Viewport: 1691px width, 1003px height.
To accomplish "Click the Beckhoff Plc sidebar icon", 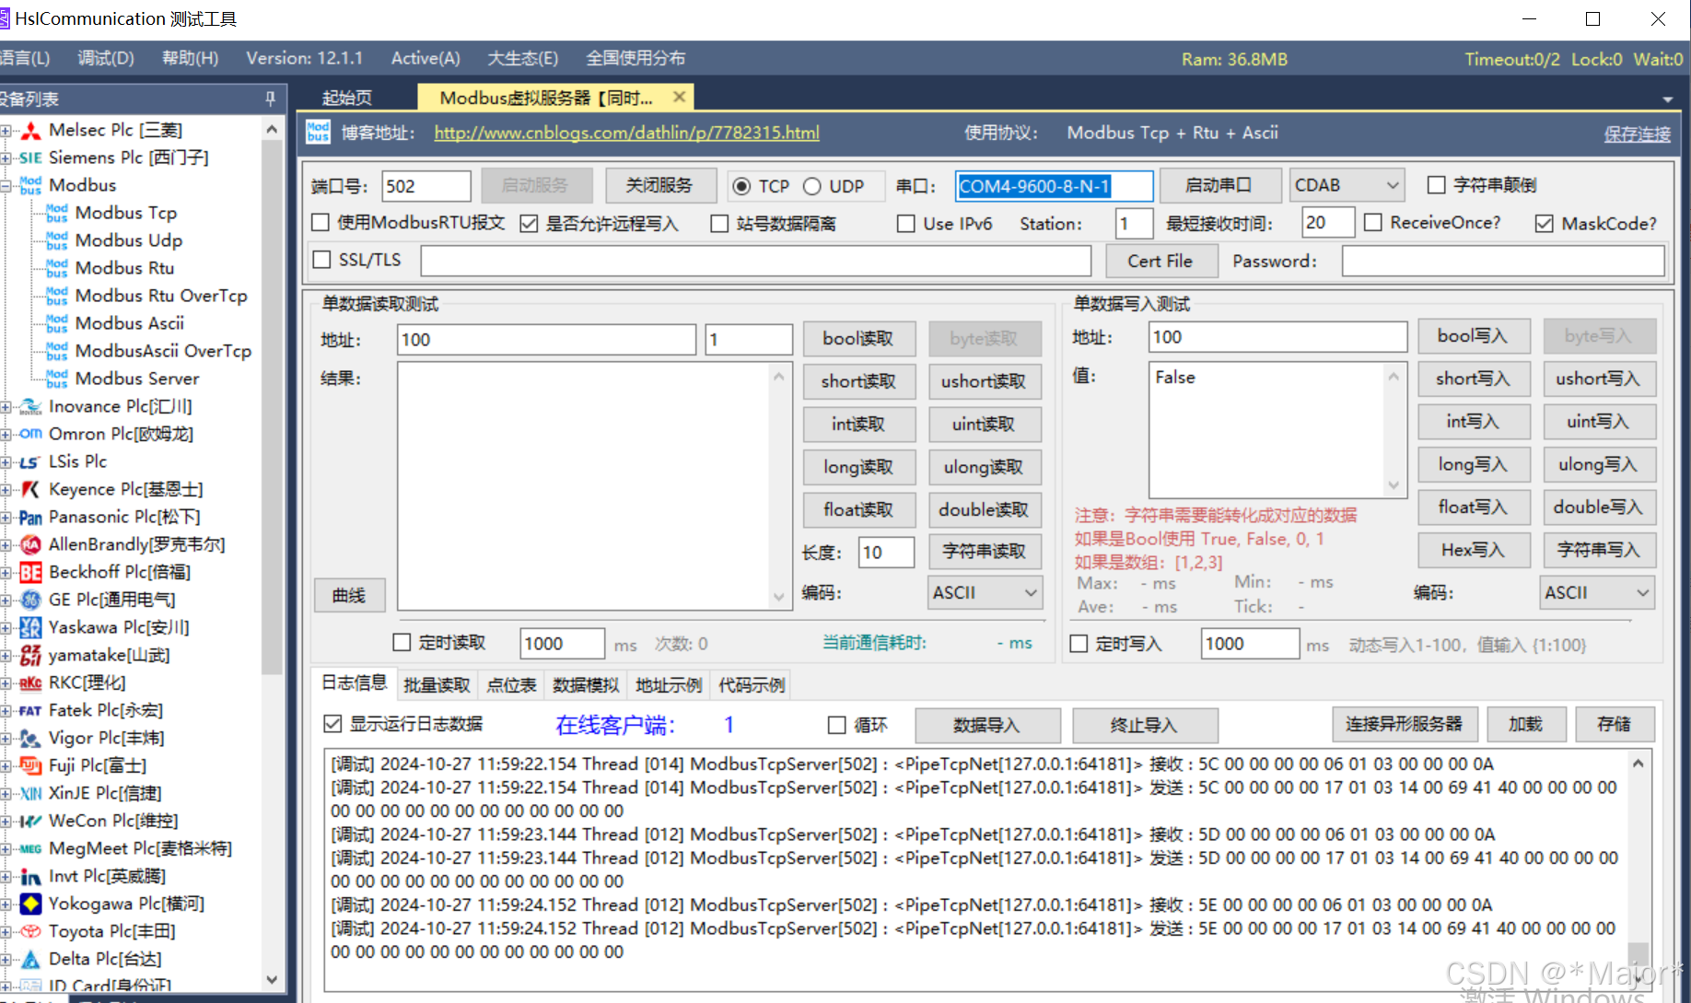I will coord(29,572).
